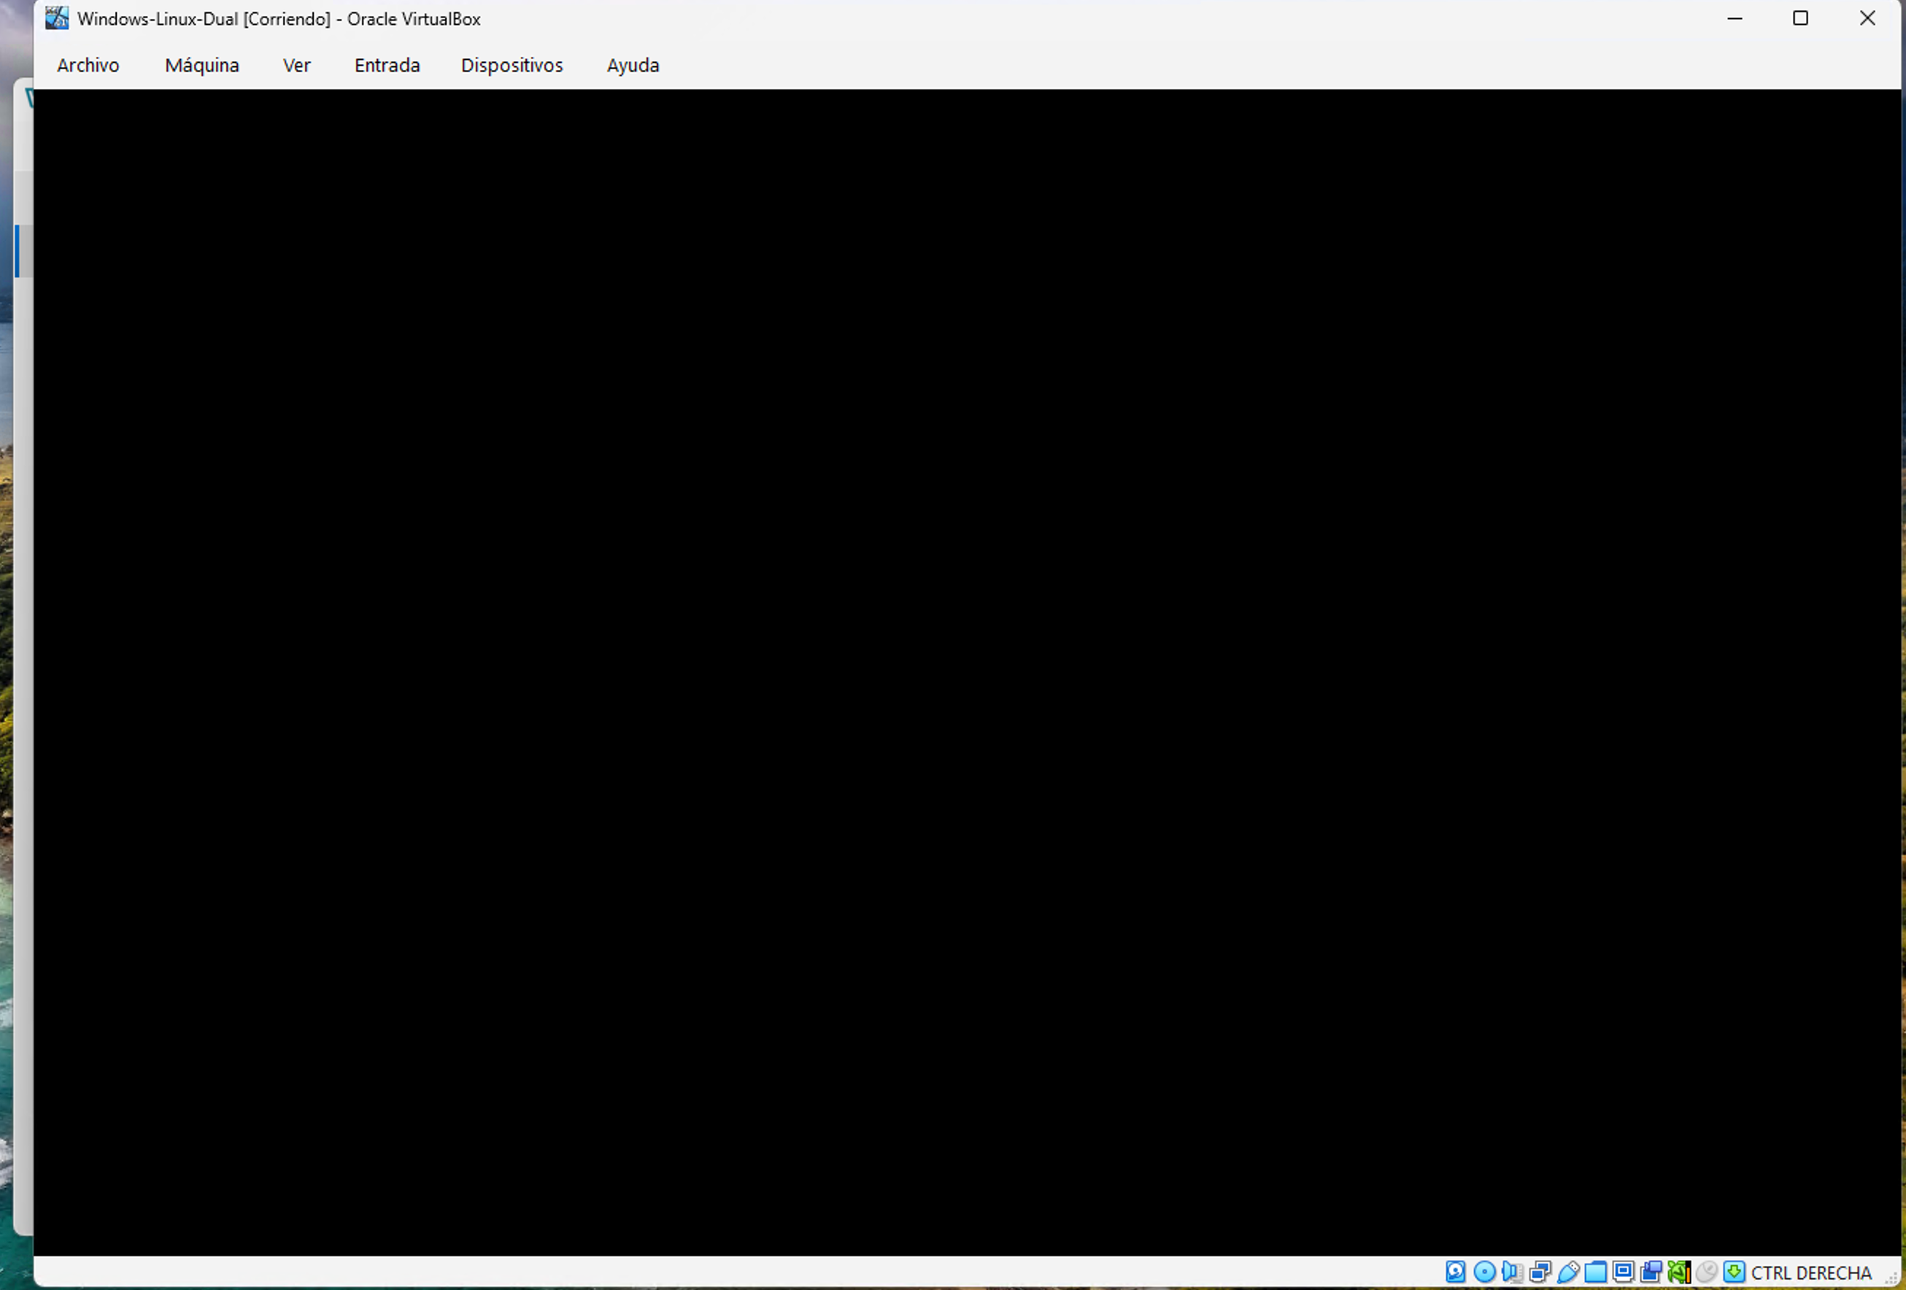
Task: Open the Archivo menu
Action: 88,66
